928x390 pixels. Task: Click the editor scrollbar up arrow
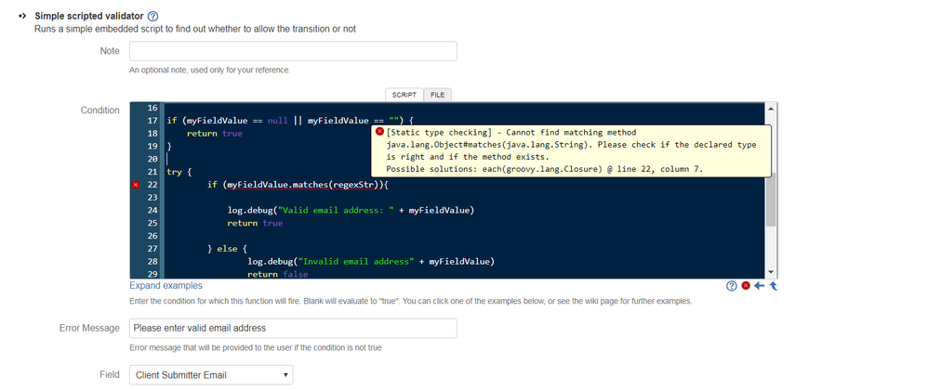point(771,108)
